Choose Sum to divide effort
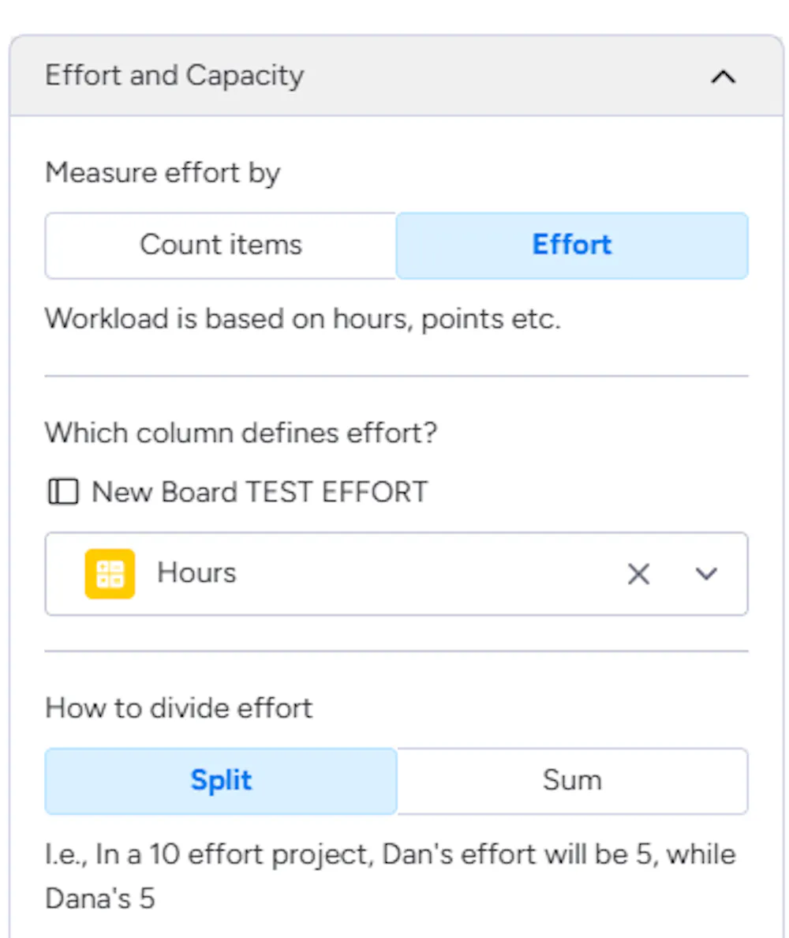This screenshot has height=938, width=789. (x=572, y=781)
